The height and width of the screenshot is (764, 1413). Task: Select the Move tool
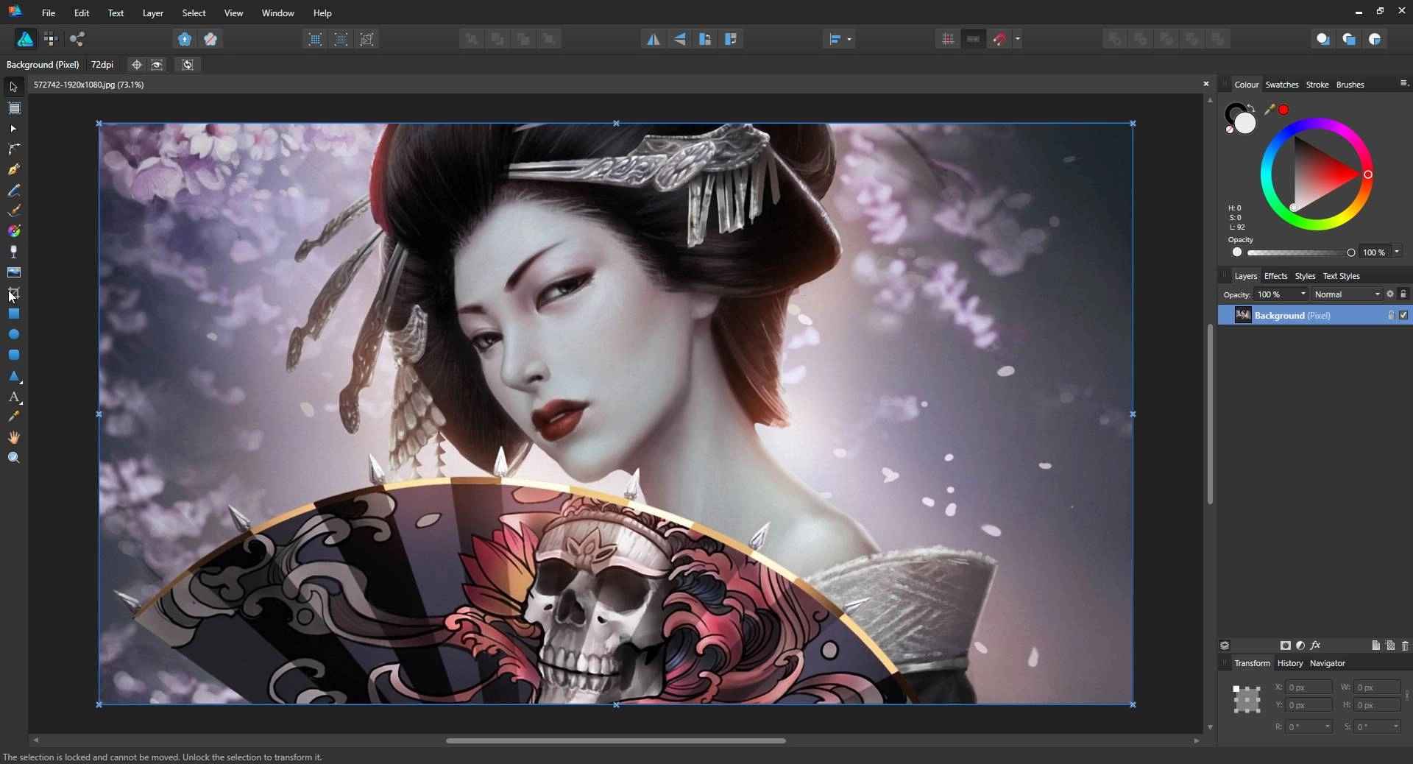tap(13, 87)
